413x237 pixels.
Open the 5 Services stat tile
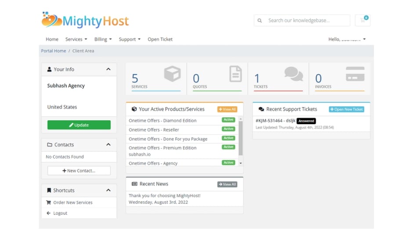156,79
